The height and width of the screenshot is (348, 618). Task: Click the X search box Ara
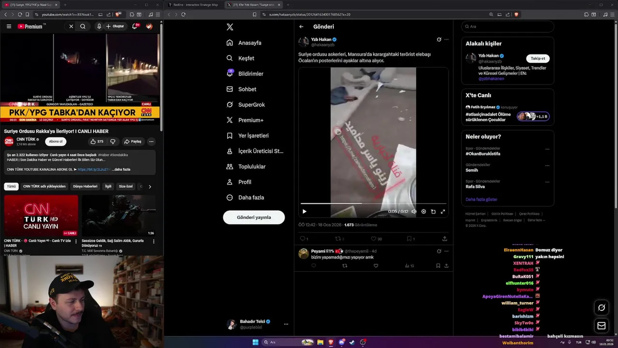[507, 27]
